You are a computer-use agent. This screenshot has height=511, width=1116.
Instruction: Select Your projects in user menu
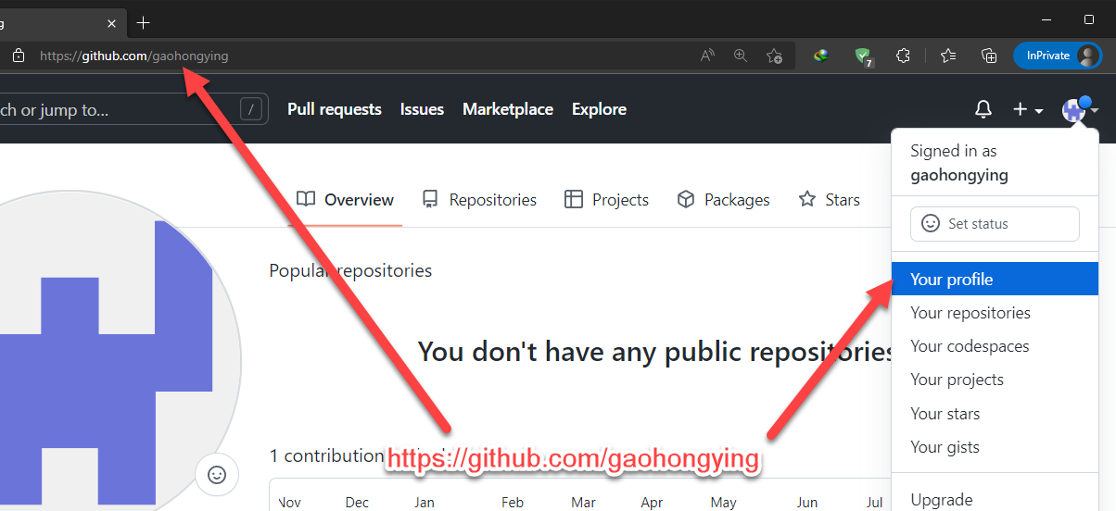[995, 380]
